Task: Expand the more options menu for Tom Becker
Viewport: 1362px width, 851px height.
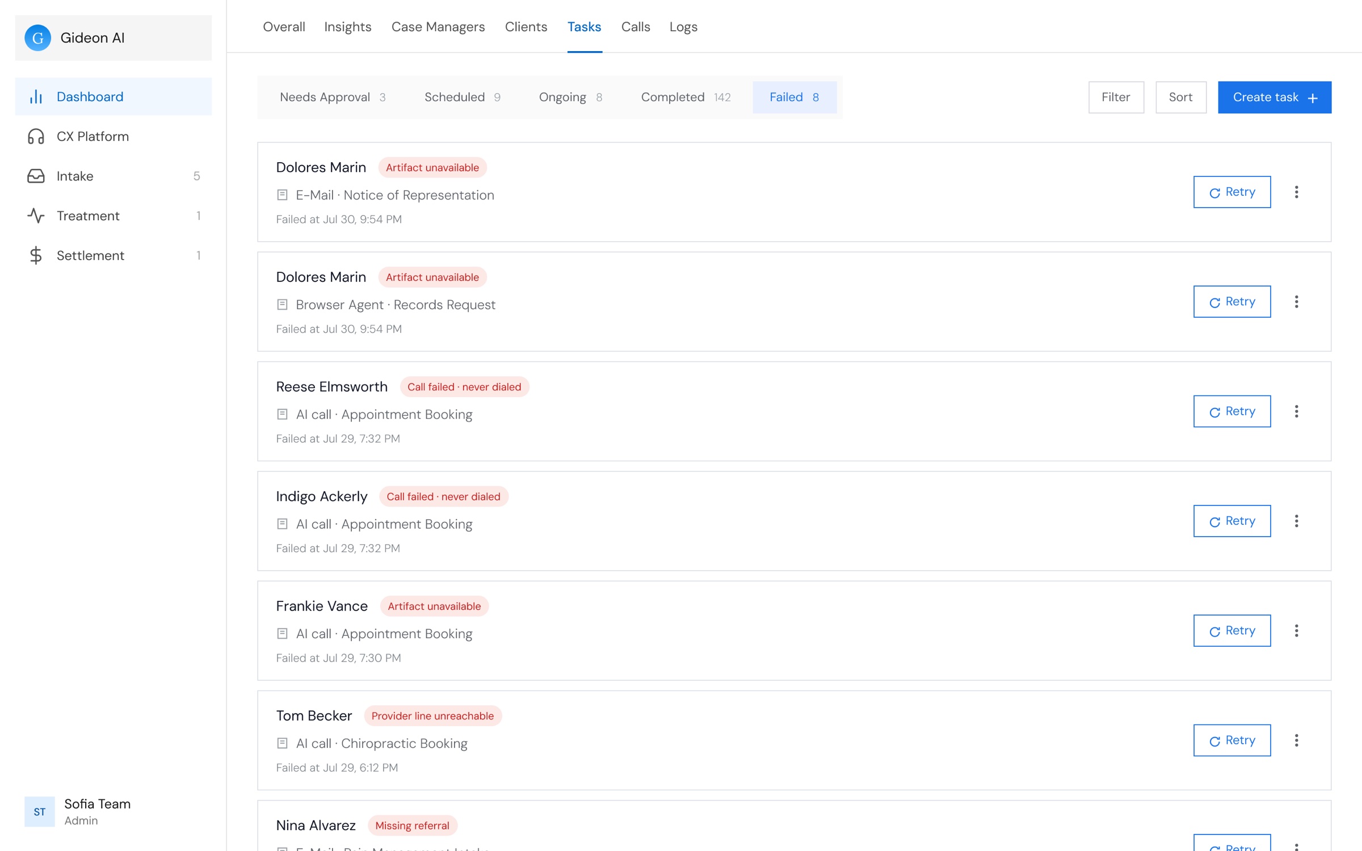Action: pyautogui.click(x=1296, y=740)
